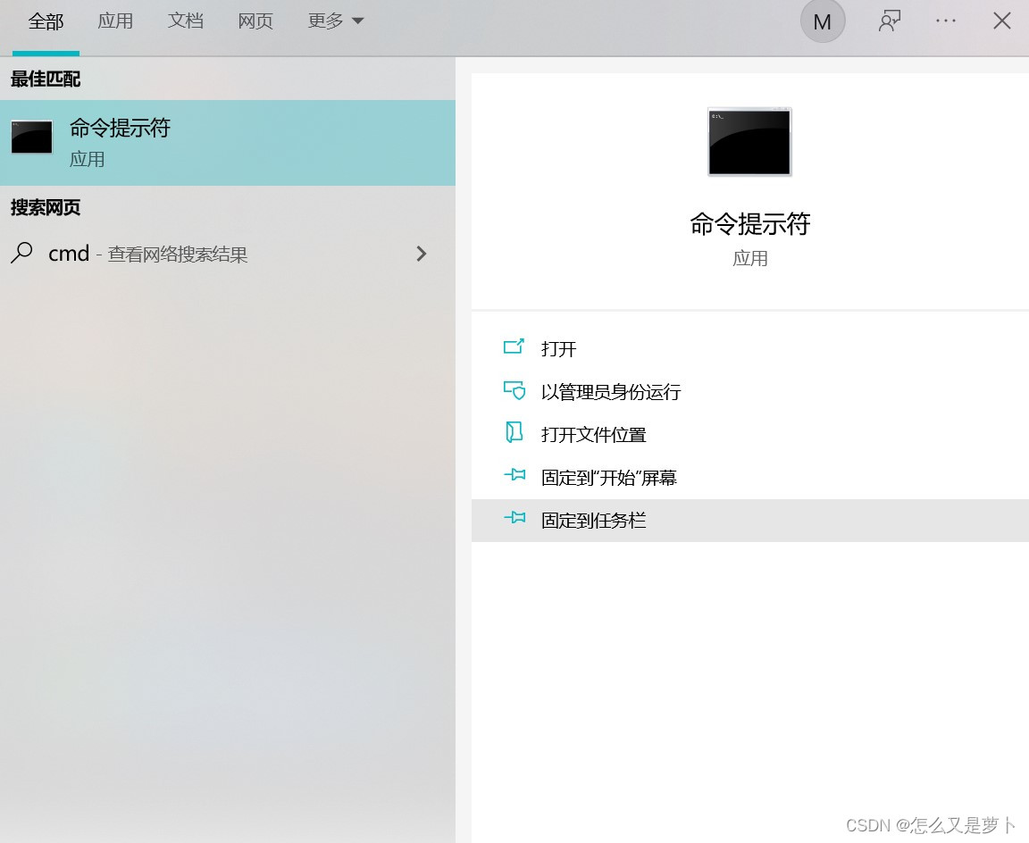This screenshot has width=1029, height=843.
Task: Open the three-dot options menu
Action: click(x=946, y=21)
